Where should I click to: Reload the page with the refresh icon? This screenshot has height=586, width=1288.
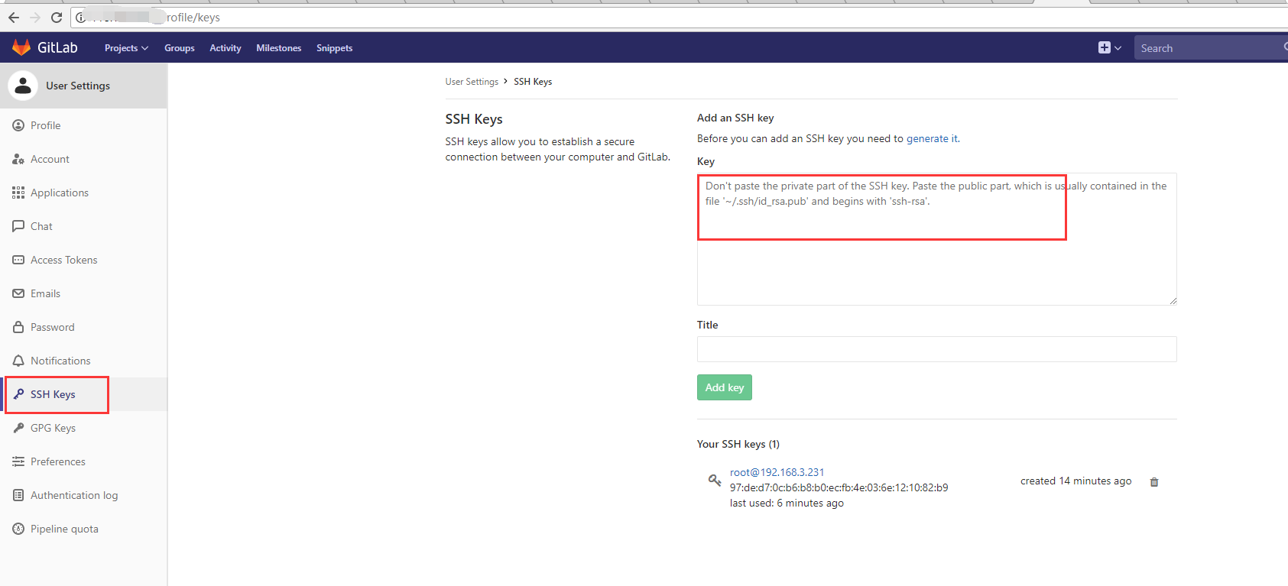pyautogui.click(x=57, y=17)
